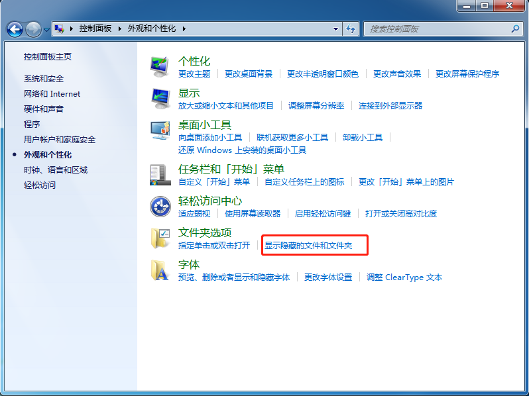This screenshot has height=396, width=529.
Task: Click 适应弱视
Action: (x=194, y=213)
